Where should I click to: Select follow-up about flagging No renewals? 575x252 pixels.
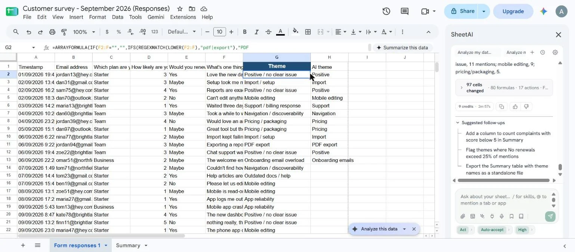coord(500,153)
